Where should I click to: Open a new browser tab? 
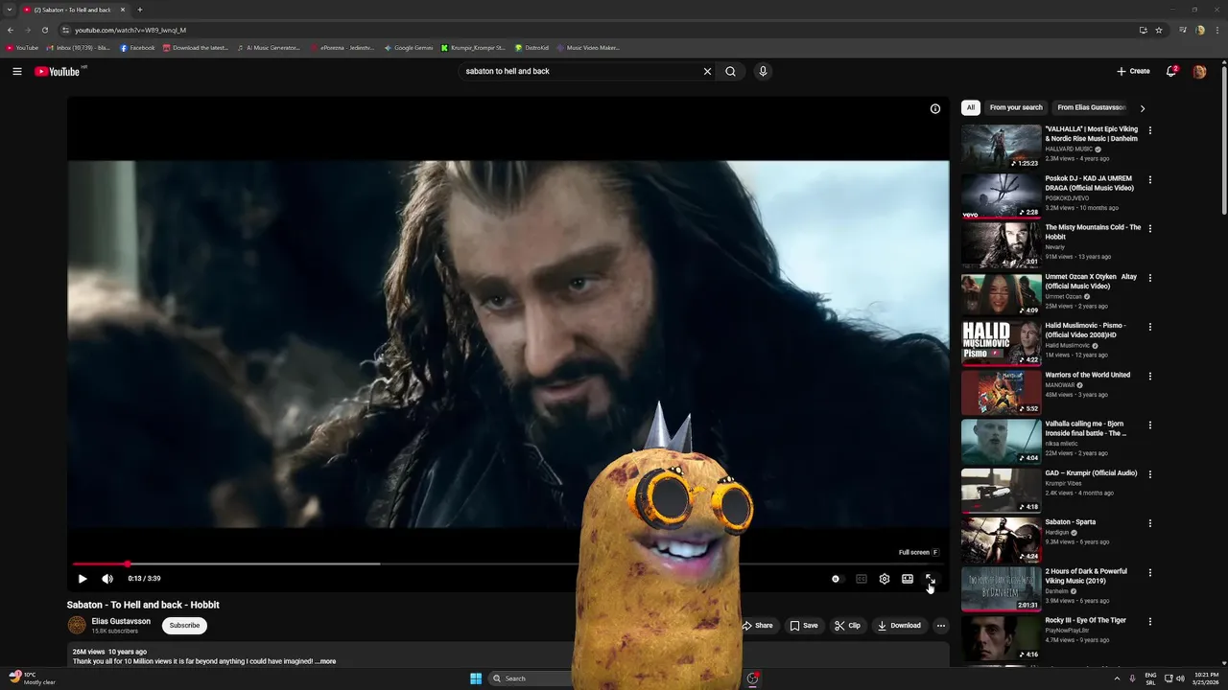[x=139, y=10]
